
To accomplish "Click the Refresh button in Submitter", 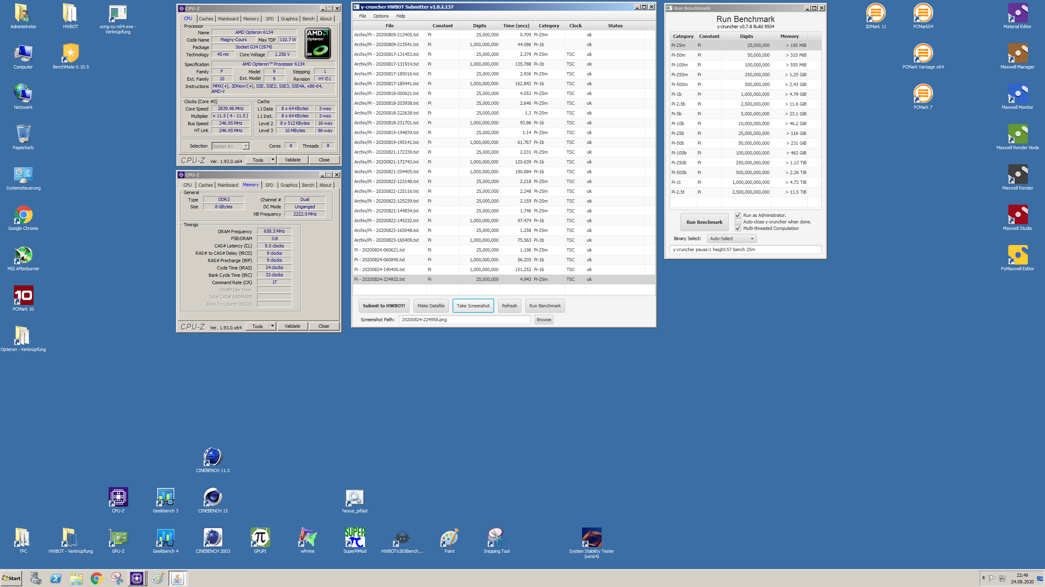I will [x=509, y=306].
